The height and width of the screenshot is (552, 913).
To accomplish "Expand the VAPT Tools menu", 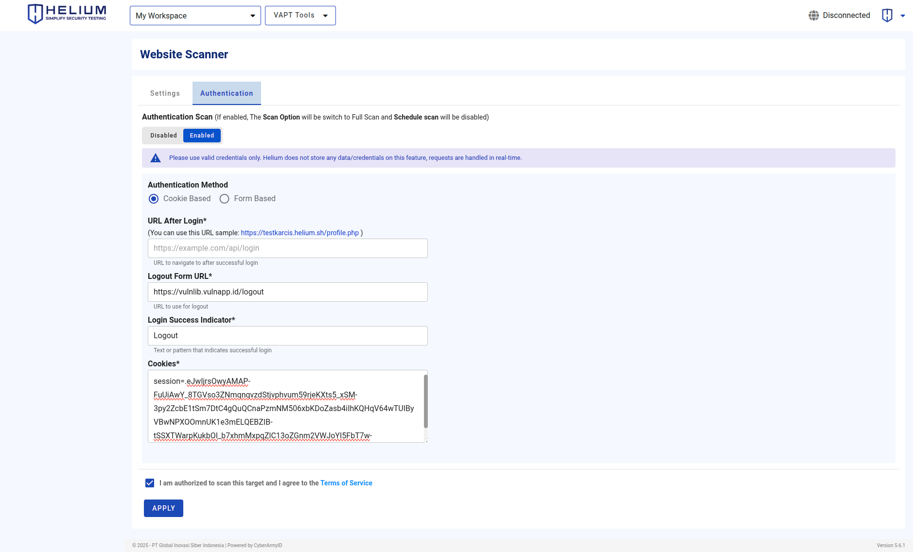I will [x=300, y=16].
